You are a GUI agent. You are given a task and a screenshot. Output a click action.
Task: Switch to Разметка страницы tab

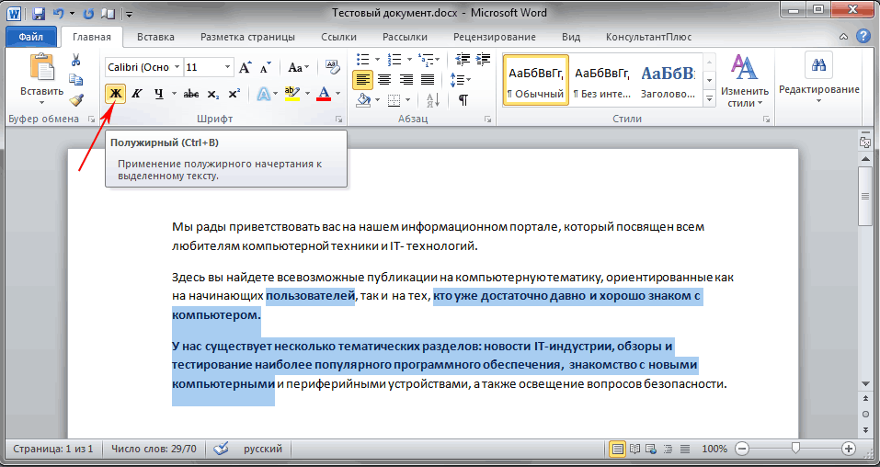click(247, 37)
